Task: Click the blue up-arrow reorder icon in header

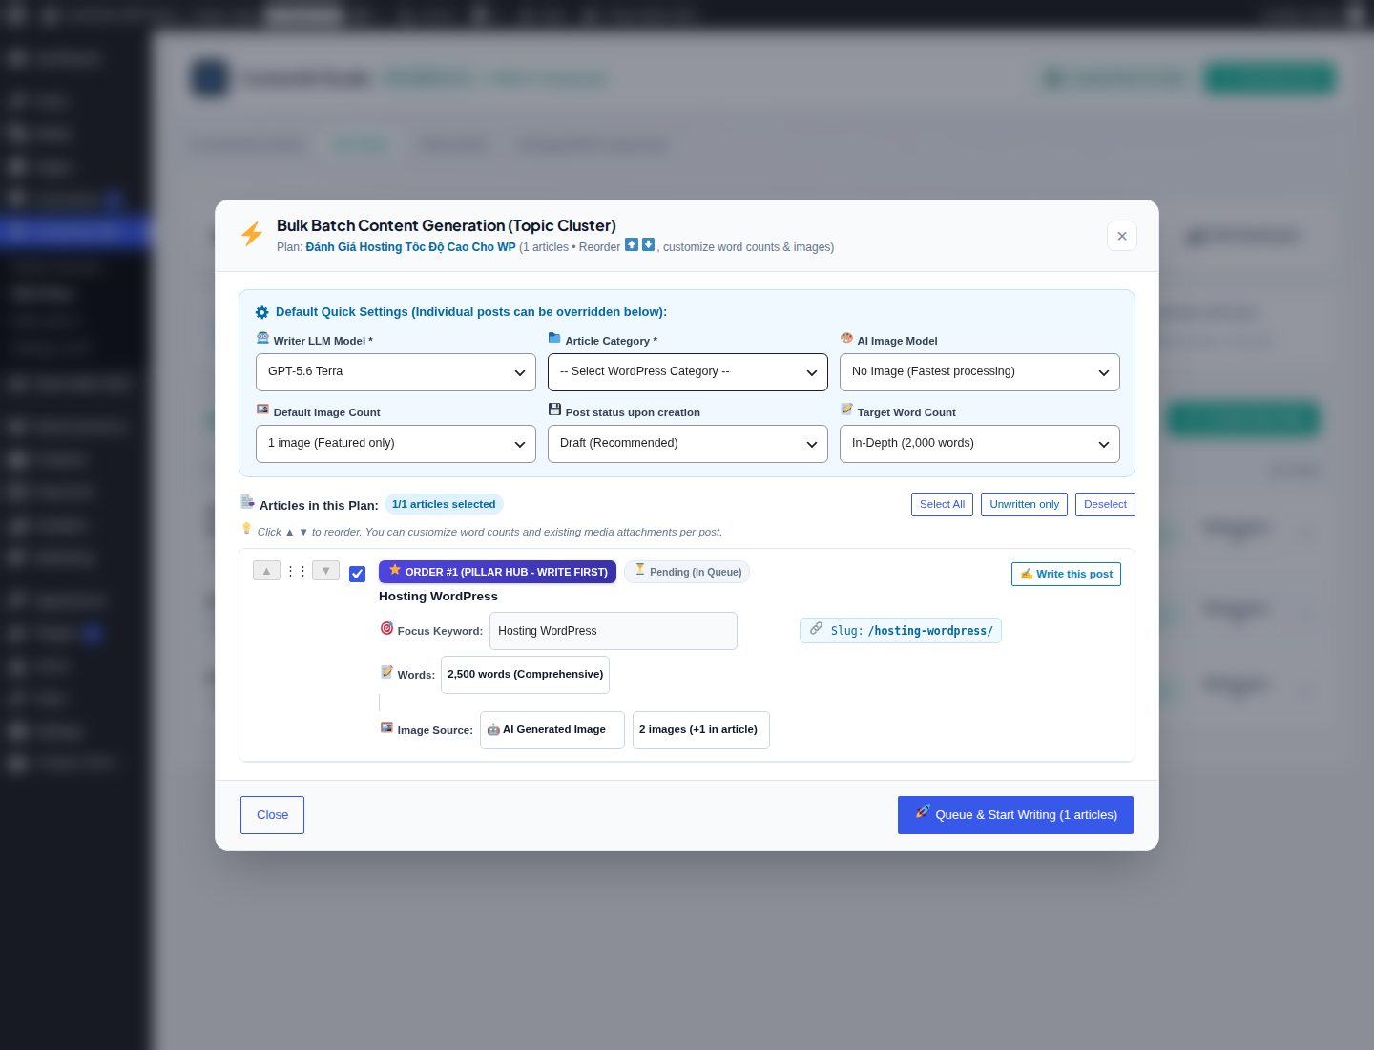Action: click(x=632, y=244)
